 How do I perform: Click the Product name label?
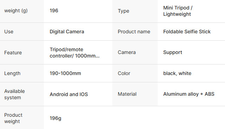coord(134,32)
